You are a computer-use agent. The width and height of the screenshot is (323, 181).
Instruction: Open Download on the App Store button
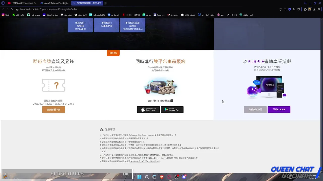tap(148, 110)
